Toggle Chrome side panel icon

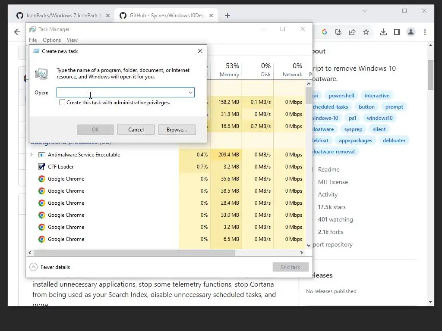[x=397, y=32]
